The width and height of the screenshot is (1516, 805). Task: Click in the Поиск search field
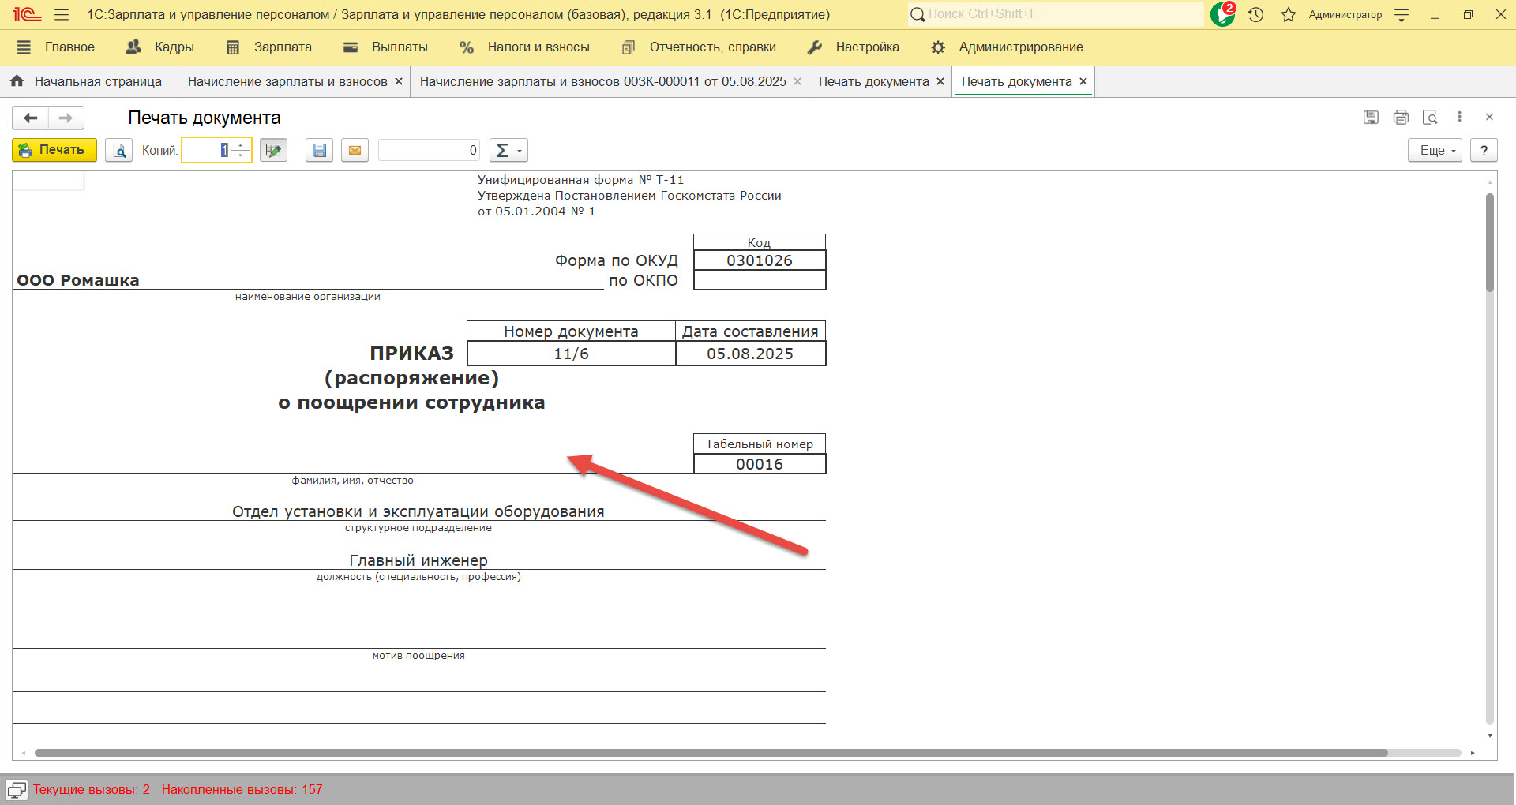point(1056,14)
